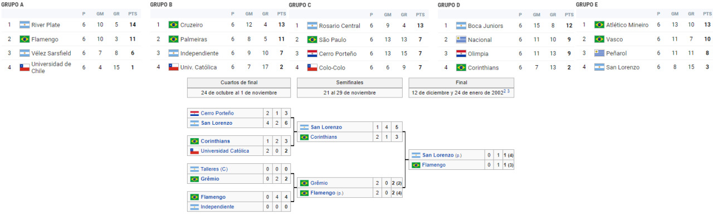Click the Semifinales header cell
This screenshot has height=215, width=713.
350,82
